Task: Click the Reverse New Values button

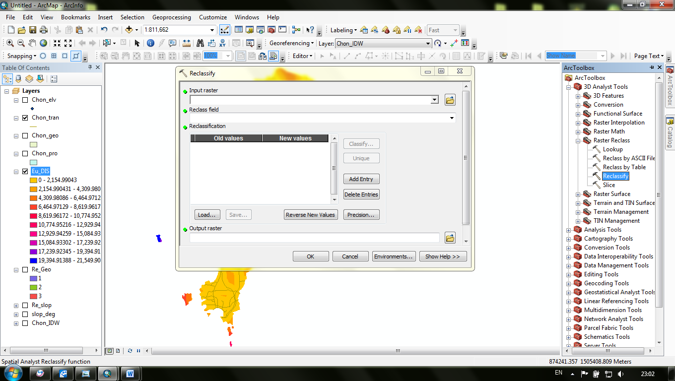Action: coord(311,214)
